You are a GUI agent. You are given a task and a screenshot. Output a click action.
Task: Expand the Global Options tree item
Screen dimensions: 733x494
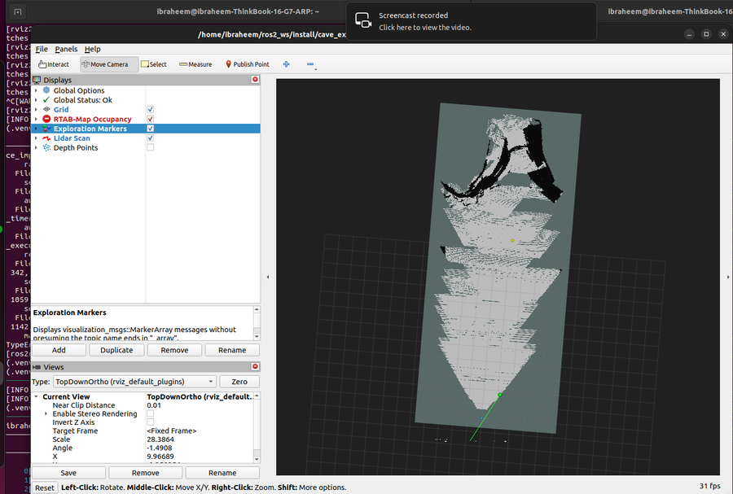[36, 90]
